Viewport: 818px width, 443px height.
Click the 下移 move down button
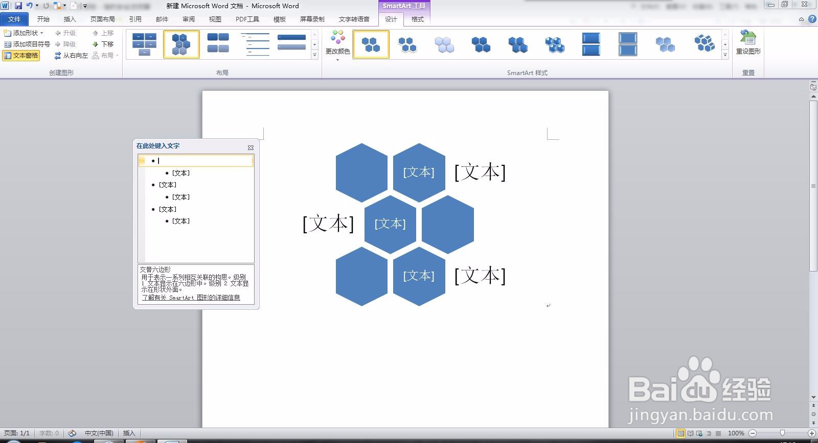[103, 44]
